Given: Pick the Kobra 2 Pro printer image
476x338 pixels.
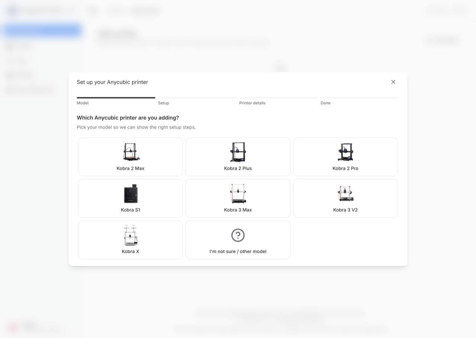Looking at the screenshot, I should tap(345, 152).
